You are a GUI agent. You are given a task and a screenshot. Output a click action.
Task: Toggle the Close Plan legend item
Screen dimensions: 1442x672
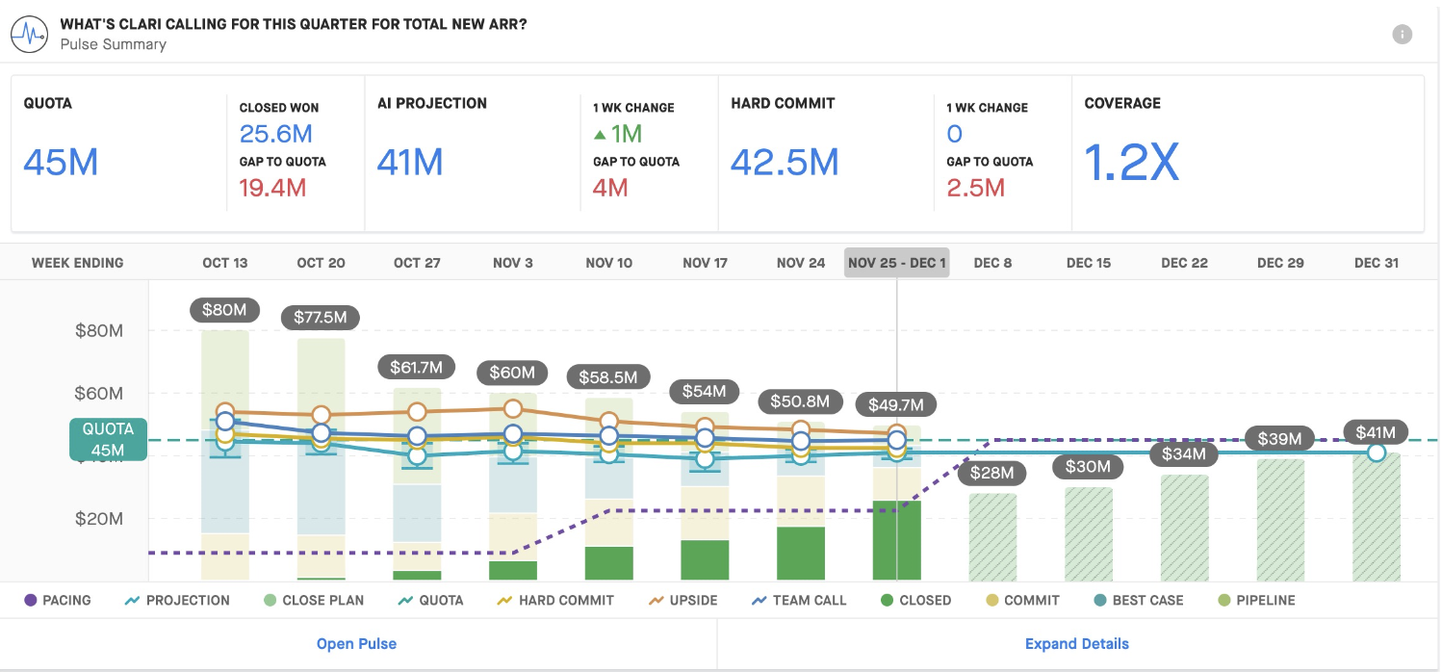[x=314, y=600]
